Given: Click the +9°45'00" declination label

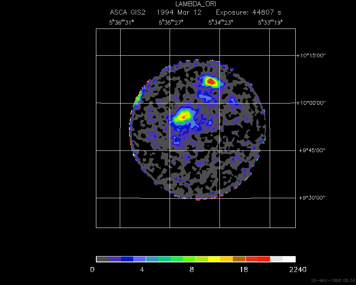Looking at the screenshot, I should point(312,150).
